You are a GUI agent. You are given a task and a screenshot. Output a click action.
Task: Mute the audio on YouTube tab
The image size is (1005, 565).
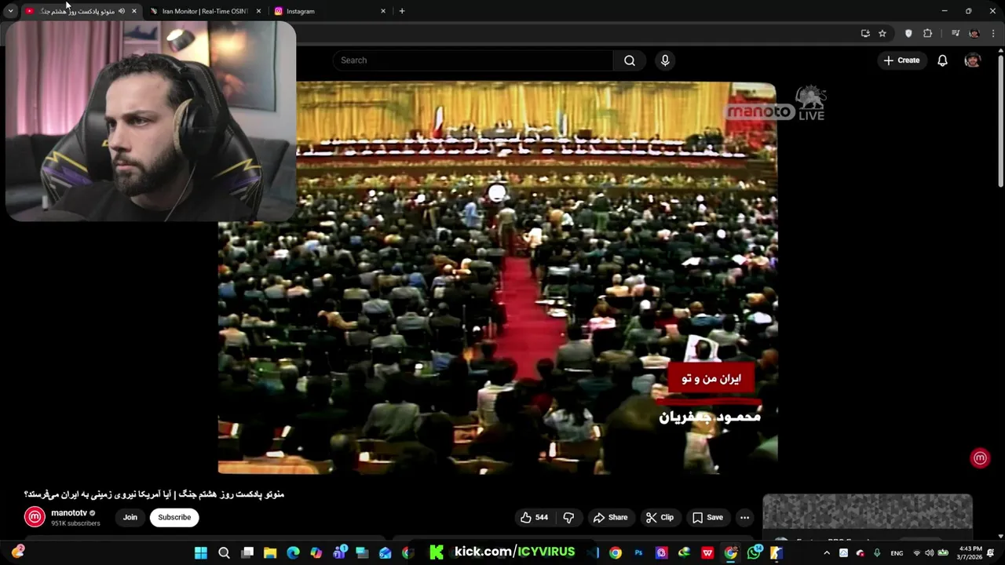click(x=122, y=11)
